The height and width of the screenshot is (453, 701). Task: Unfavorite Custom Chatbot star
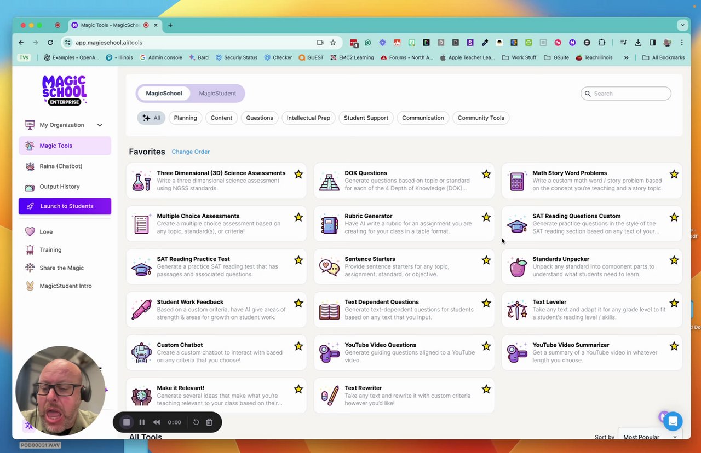[x=298, y=346]
